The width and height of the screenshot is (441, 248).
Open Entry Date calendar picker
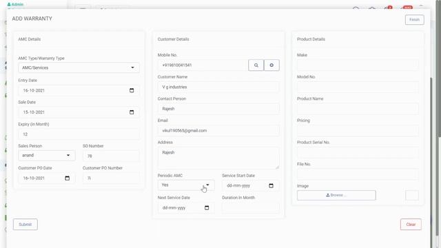(132, 90)
